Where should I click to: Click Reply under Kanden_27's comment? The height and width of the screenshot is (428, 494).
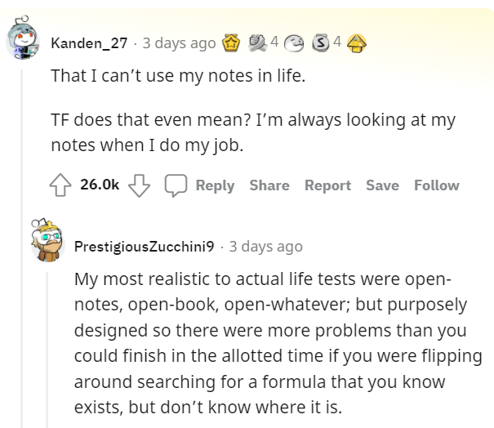click(215, 185)
